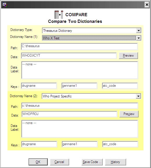Open the History button
This screenshot has width=151, height=168.
(x=115, y=162)
